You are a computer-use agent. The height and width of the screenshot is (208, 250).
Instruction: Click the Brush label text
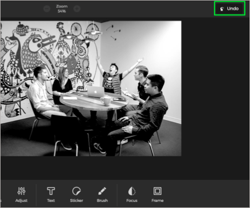[x=102, y=200]
